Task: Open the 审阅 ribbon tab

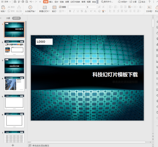Action: 83,2
